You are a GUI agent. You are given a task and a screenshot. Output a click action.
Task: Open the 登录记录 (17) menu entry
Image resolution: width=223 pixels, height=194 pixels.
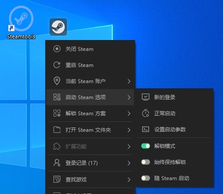[x=90, y=163]
